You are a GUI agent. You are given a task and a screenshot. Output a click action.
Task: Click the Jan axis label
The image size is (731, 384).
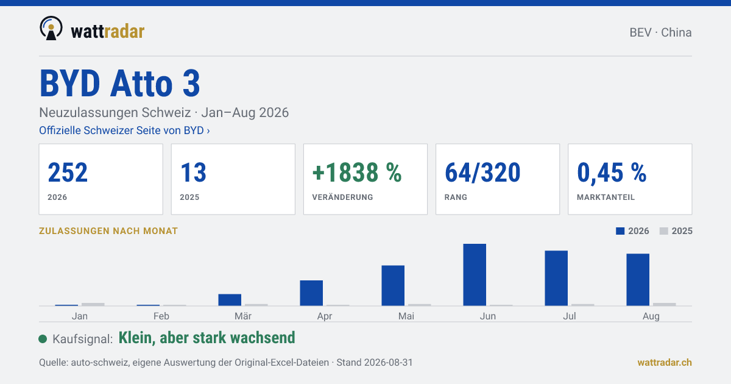80,316
